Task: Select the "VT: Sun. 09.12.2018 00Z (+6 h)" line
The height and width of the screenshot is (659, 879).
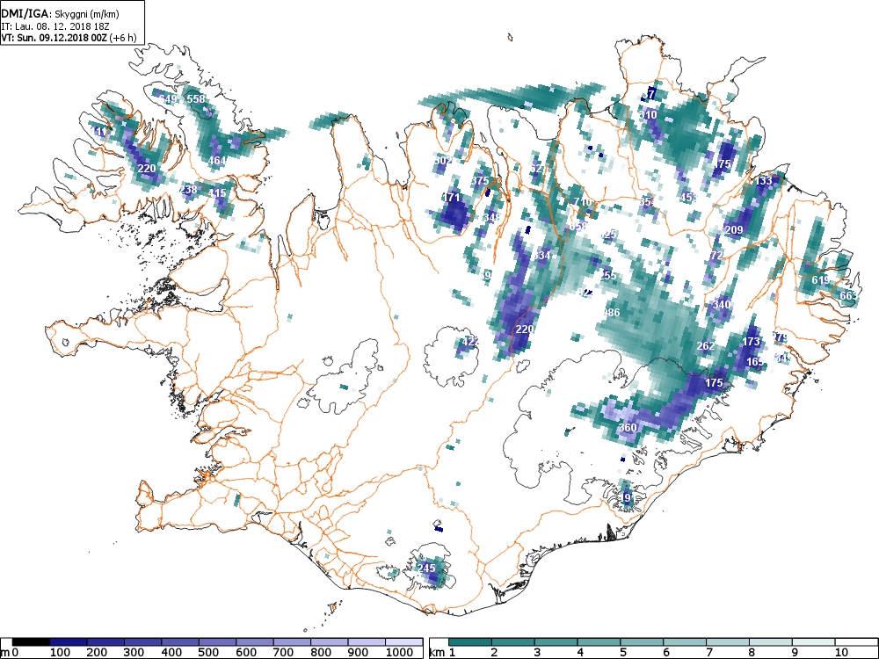Action: click(x=69, y=38)
